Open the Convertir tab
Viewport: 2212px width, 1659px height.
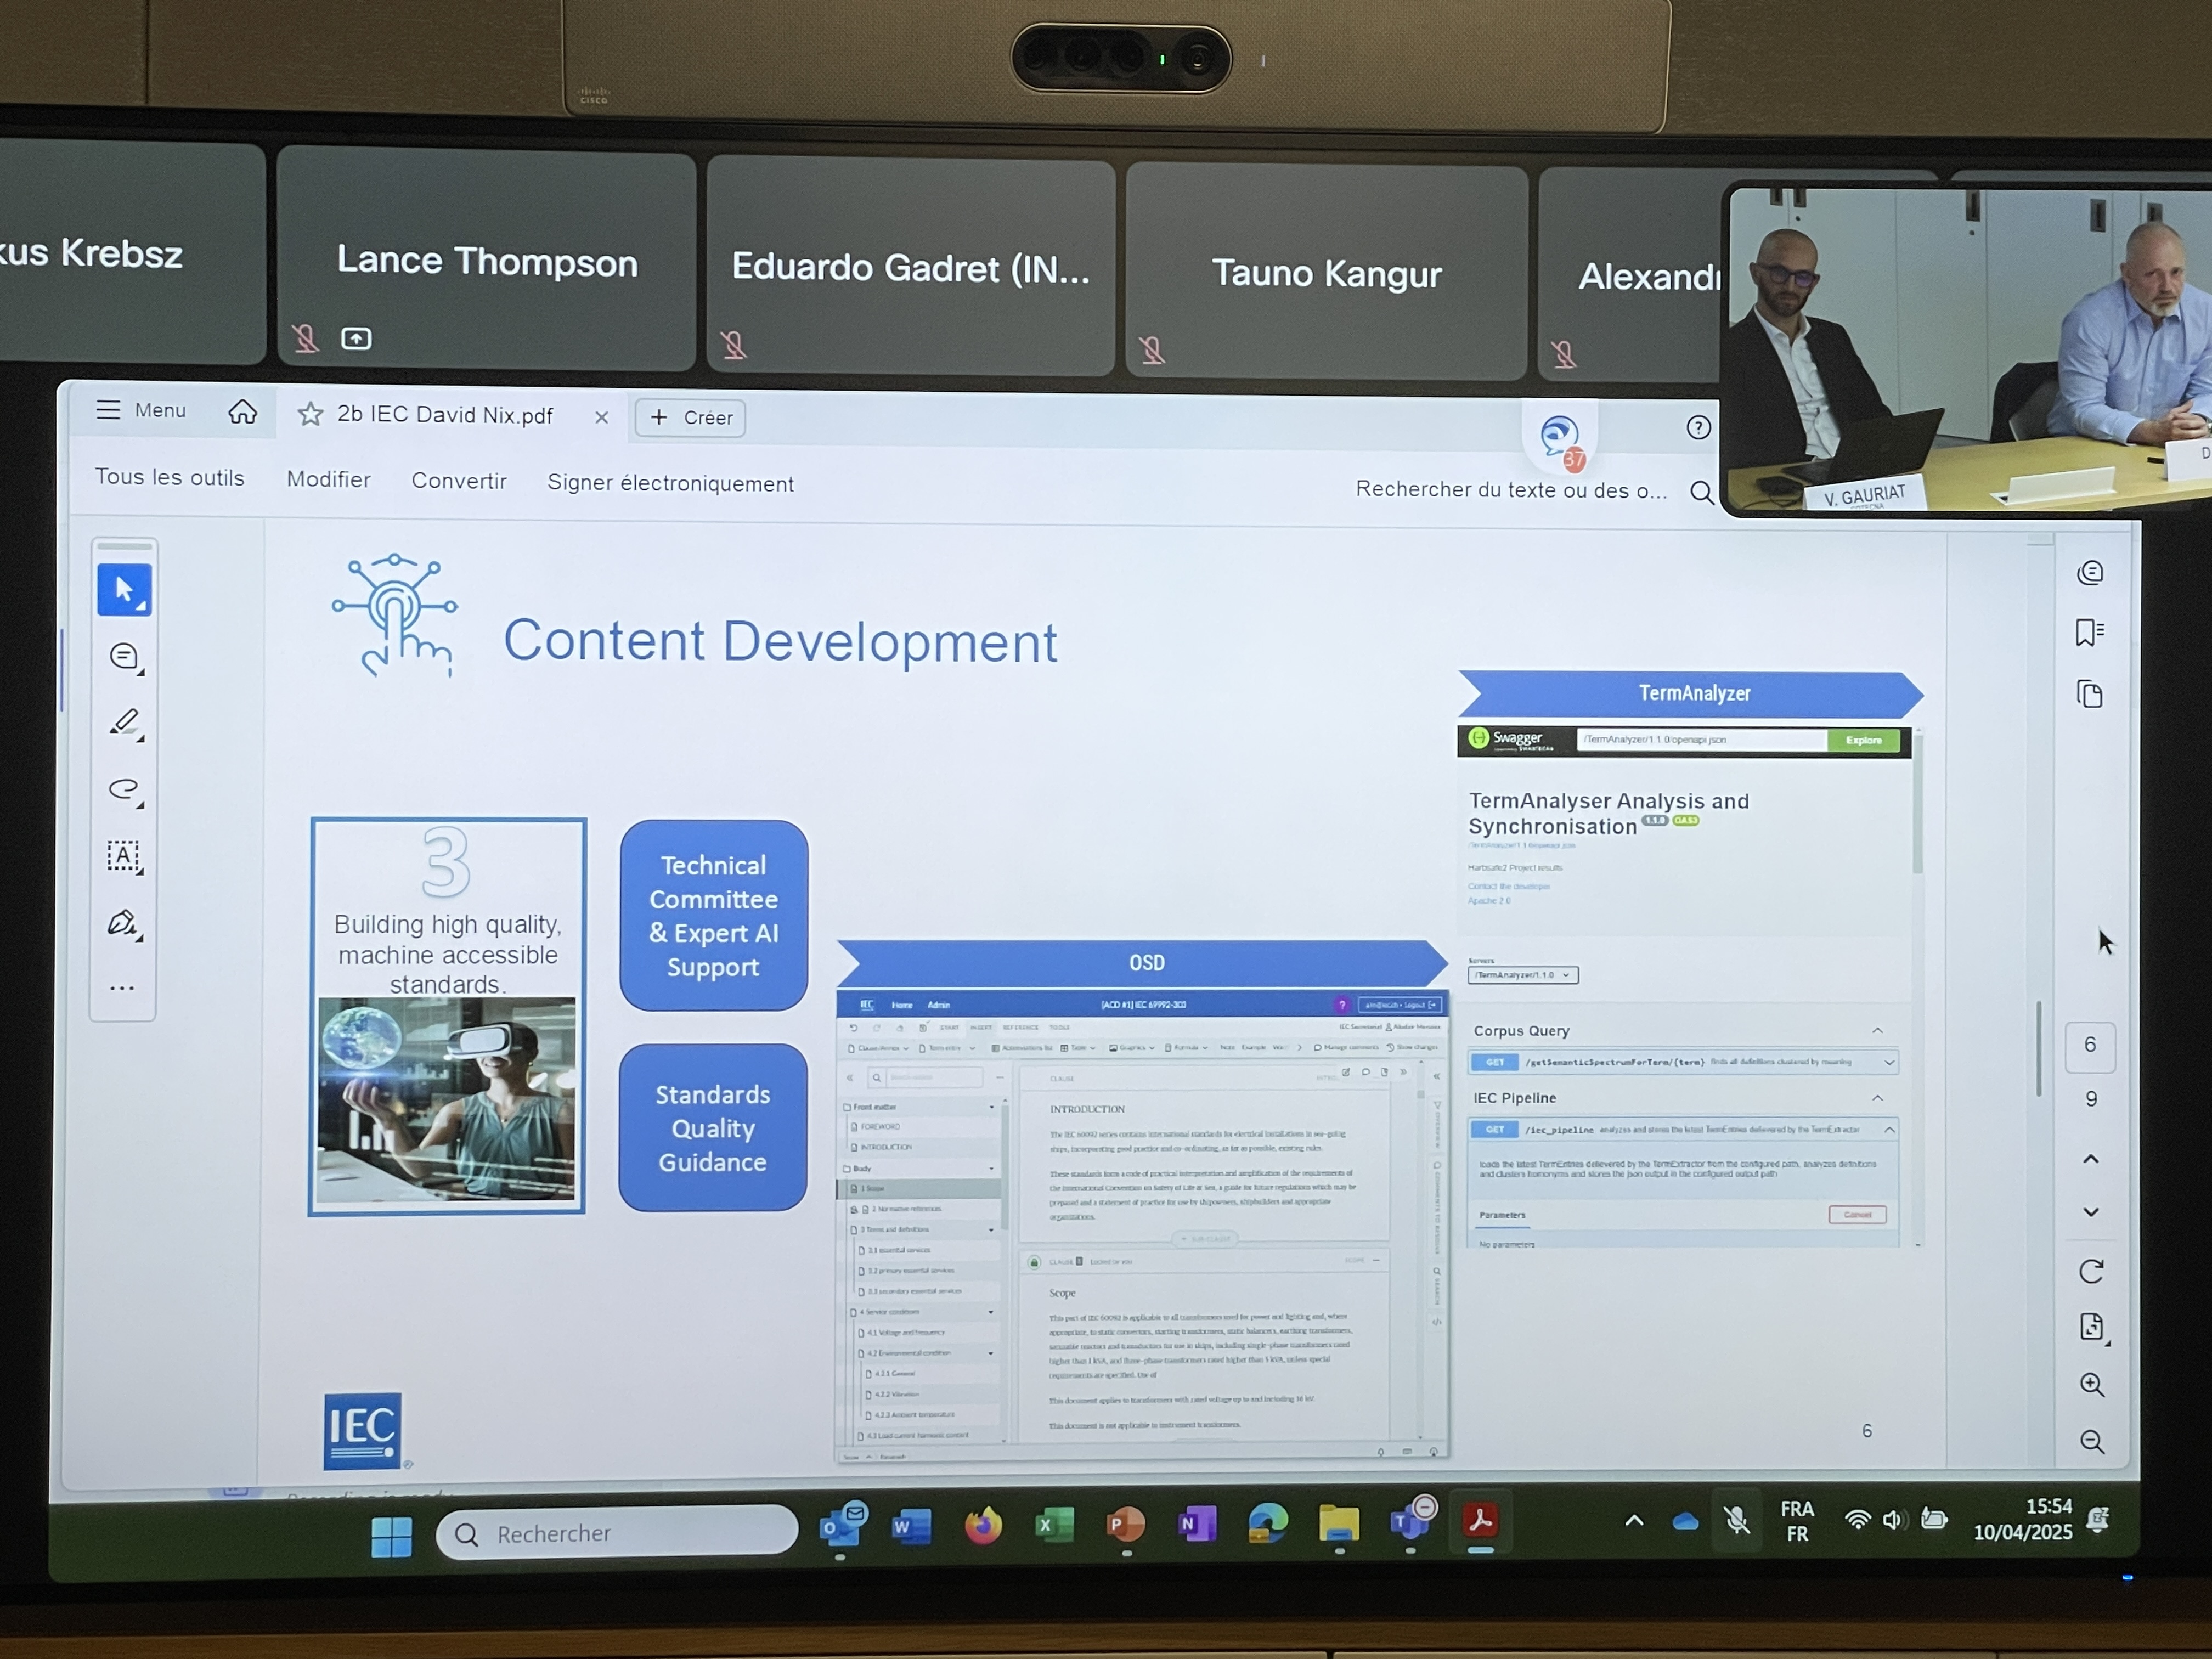(x=459, y=481)
